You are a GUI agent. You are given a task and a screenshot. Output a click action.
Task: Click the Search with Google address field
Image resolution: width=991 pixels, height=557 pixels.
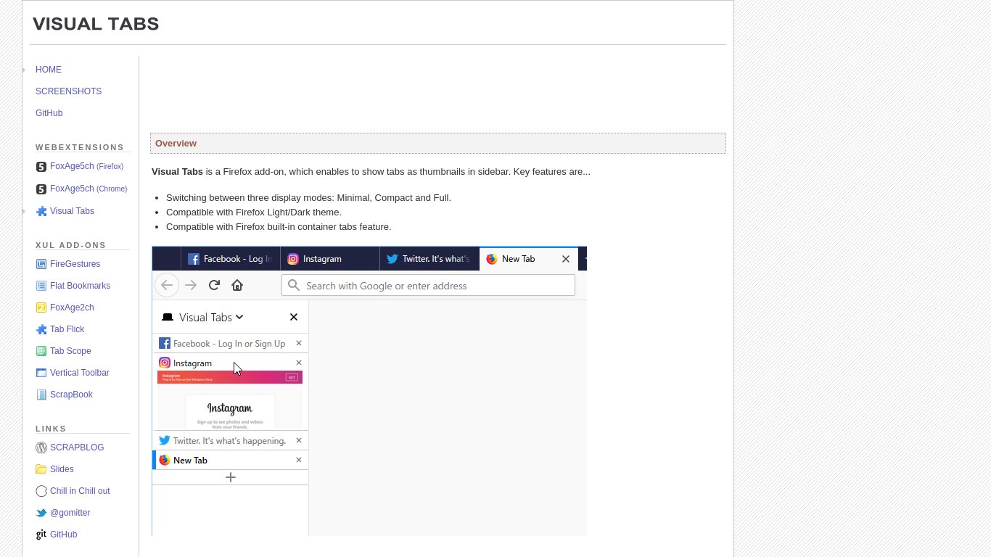click(x=428, y=285)
